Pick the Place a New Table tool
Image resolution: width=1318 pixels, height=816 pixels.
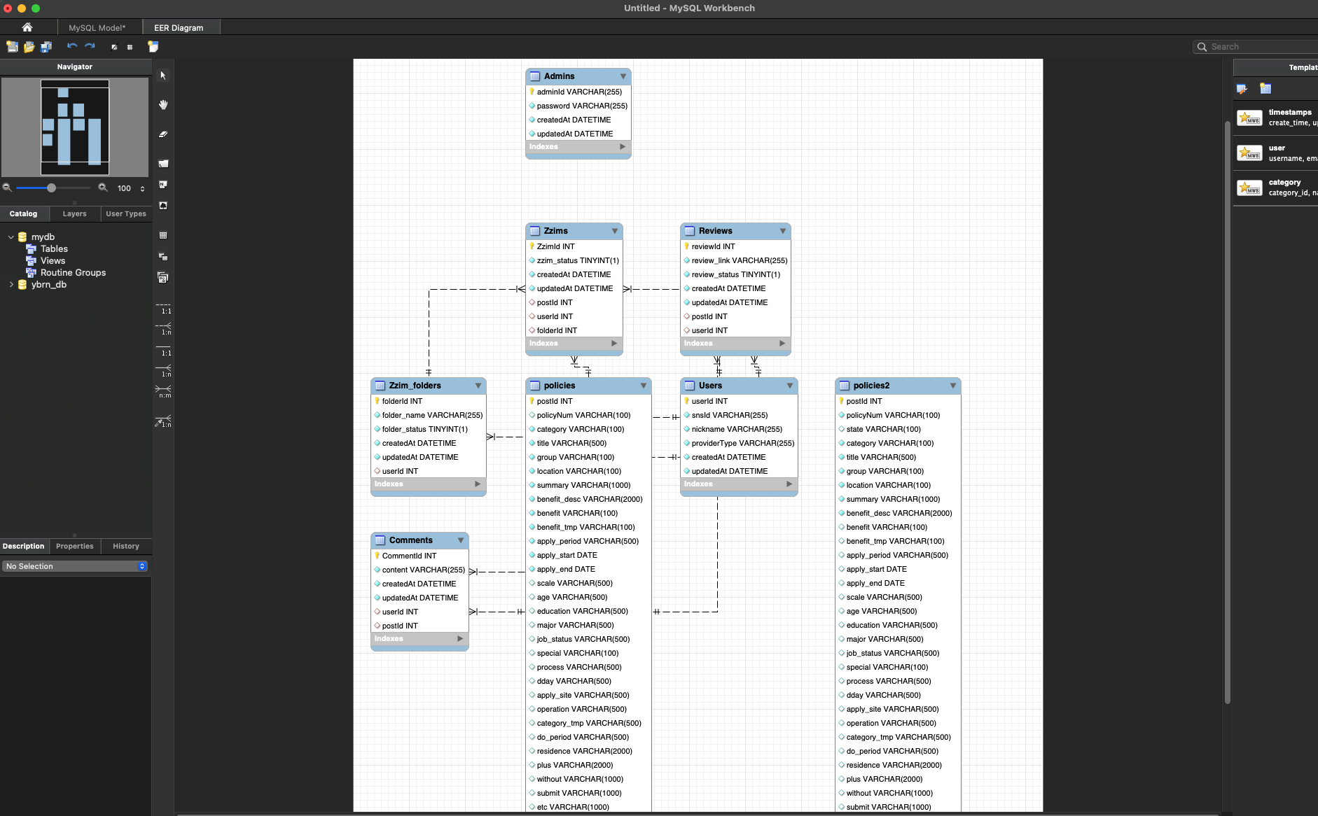point(163,234)
